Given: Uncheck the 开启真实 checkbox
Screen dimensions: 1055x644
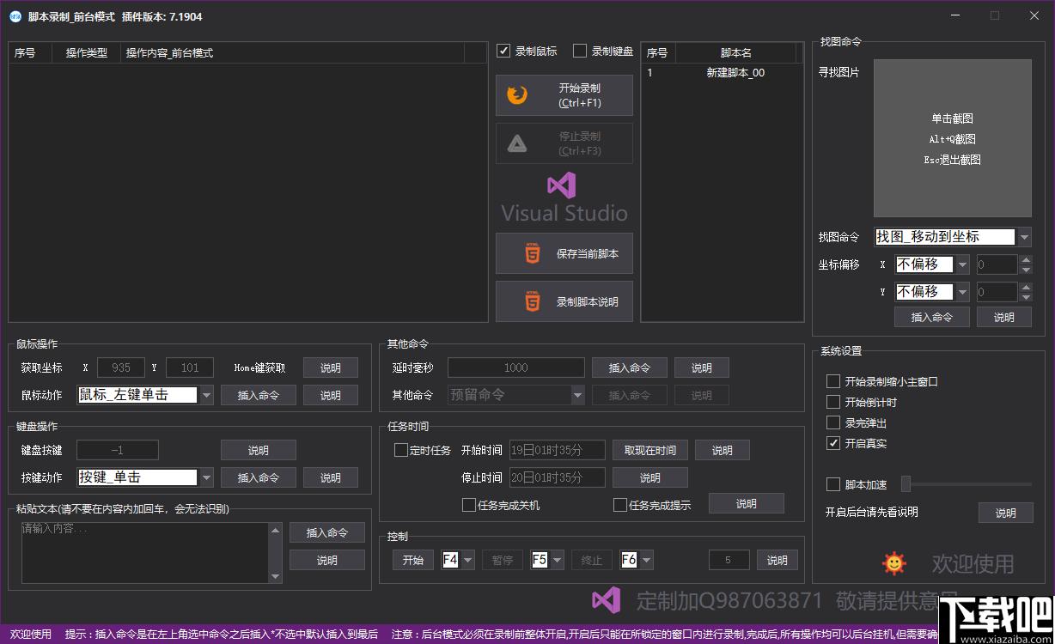Looking at the screenshot, I should pyautogui.click(x=832, y=443).
